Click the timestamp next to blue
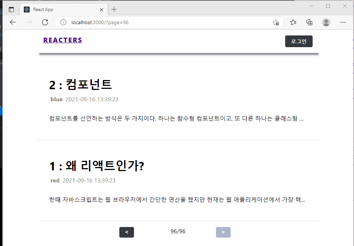Screen dimensions: 354x246 click(x=92, y=99)
